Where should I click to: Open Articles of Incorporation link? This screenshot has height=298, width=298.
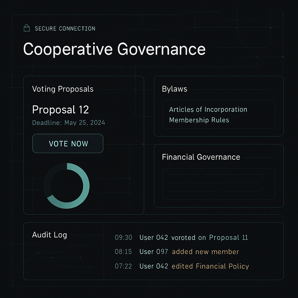(x=208, y=110)
